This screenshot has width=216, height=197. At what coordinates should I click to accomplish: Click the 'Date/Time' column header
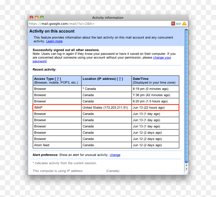point(155,81)
